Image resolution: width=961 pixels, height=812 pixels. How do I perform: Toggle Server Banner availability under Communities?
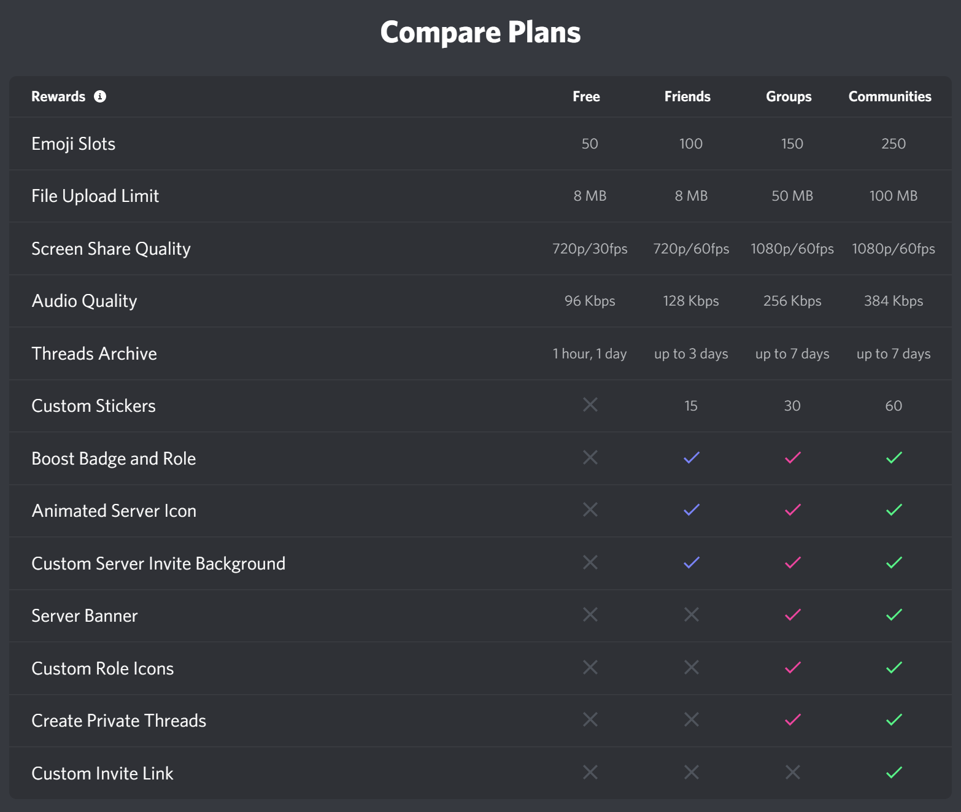[893, 614]
